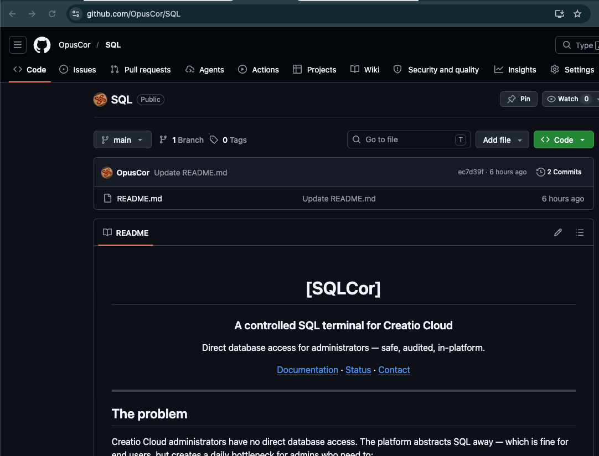
Task: Open SQL repo link in breadcrumb
Action: click(x=113, y=45)
